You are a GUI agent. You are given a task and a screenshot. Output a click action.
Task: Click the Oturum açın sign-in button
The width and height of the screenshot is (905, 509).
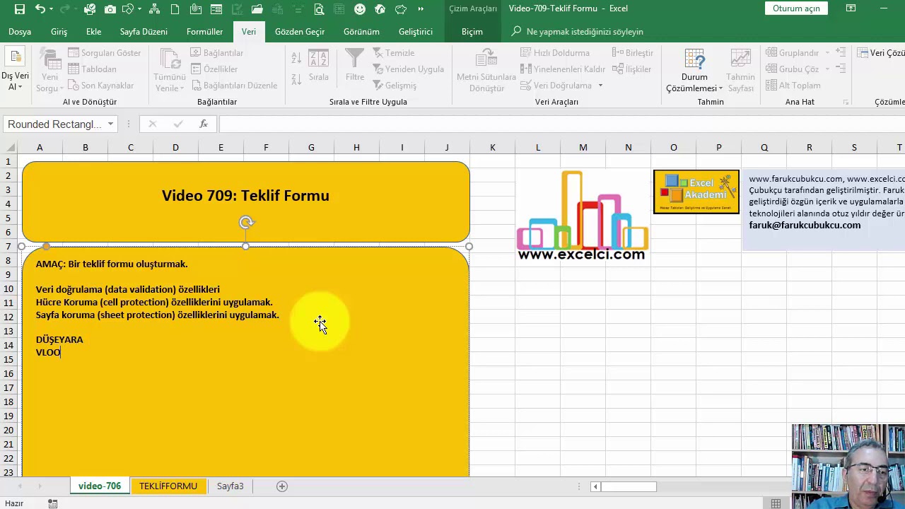point(796,8)
